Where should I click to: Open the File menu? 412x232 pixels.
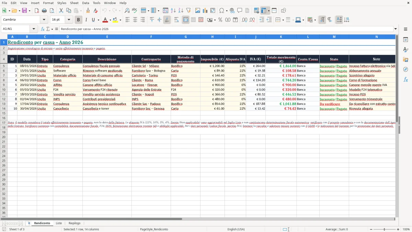pyautogui.click(x=4, y=3)
